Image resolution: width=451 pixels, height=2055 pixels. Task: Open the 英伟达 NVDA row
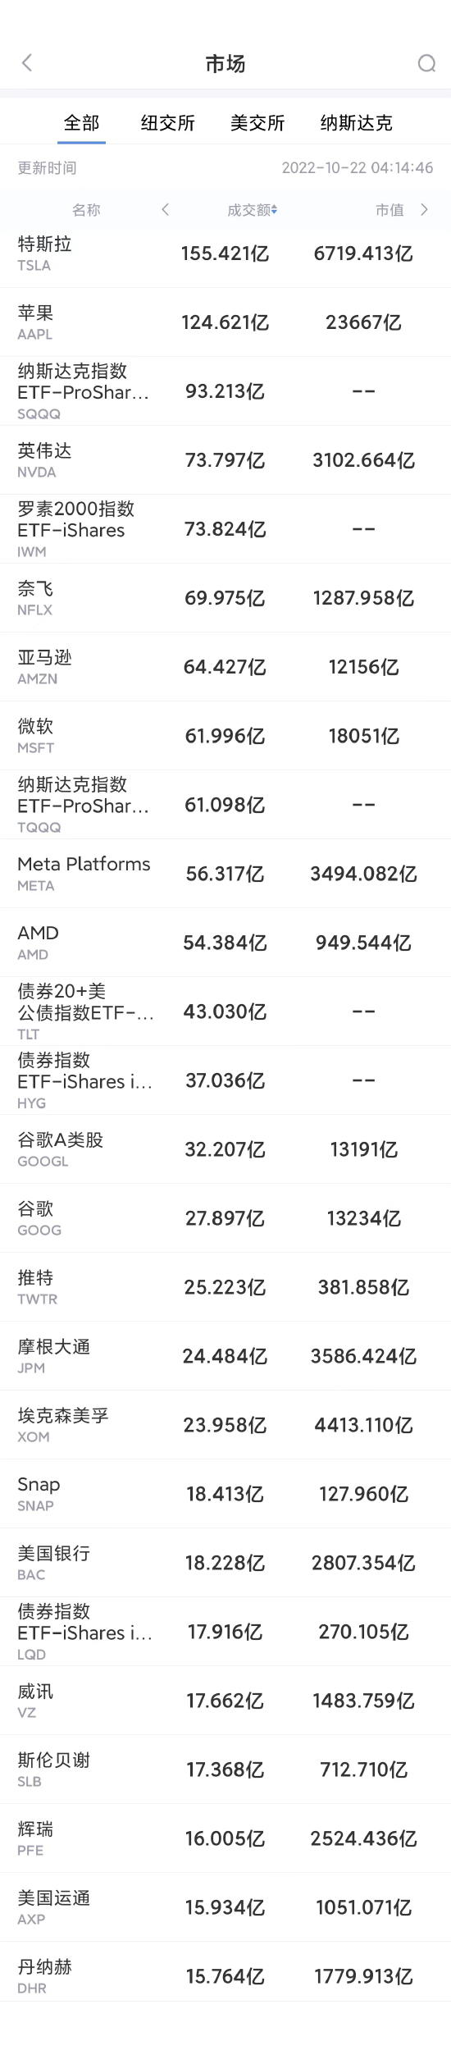point(225,460)
